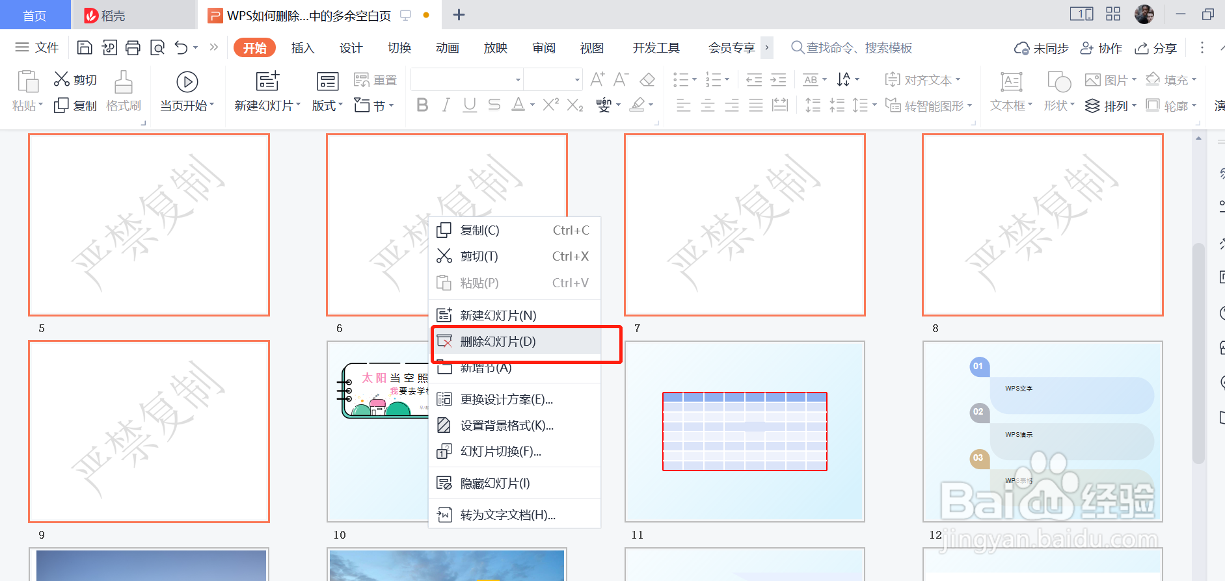The height and width of the screenshot is (581, 1225).
Task: Choose Set Background Format (设置背景格式) item
Action: pyautogui.click(x=515, y=425)
